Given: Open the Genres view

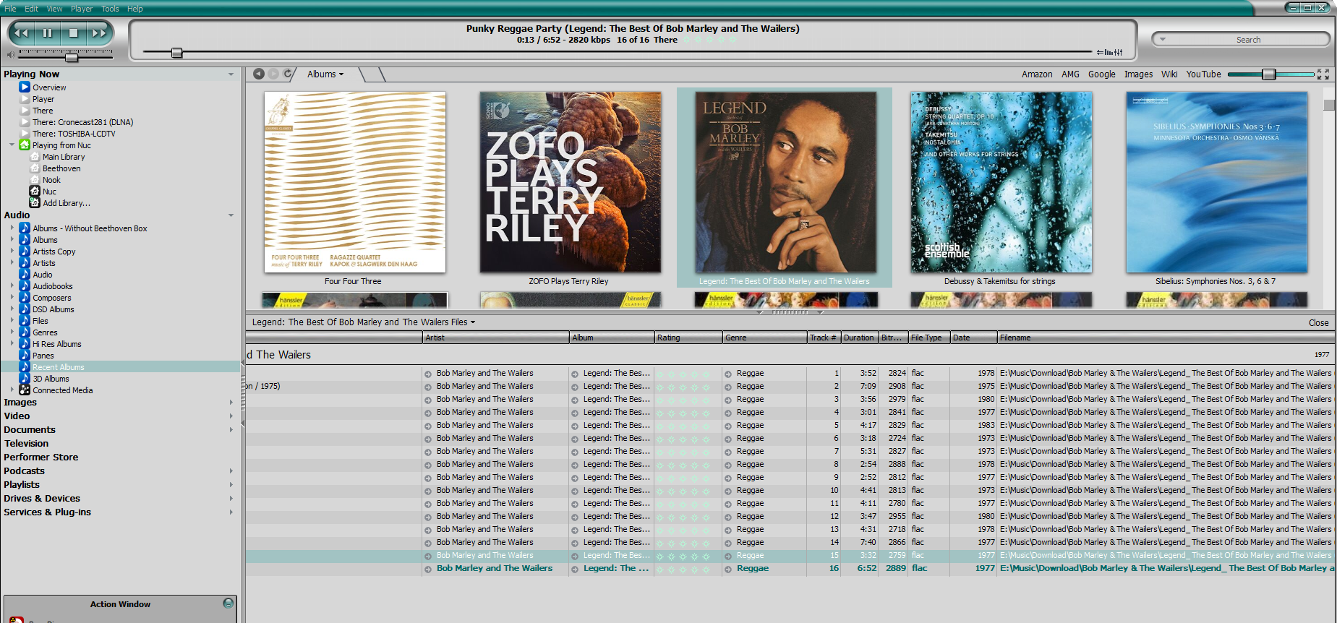Looking at the screenshot, I should coord(45,332).
